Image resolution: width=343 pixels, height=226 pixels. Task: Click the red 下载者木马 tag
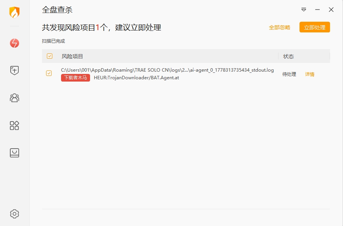pyautogui.click(x=76, y=78)
